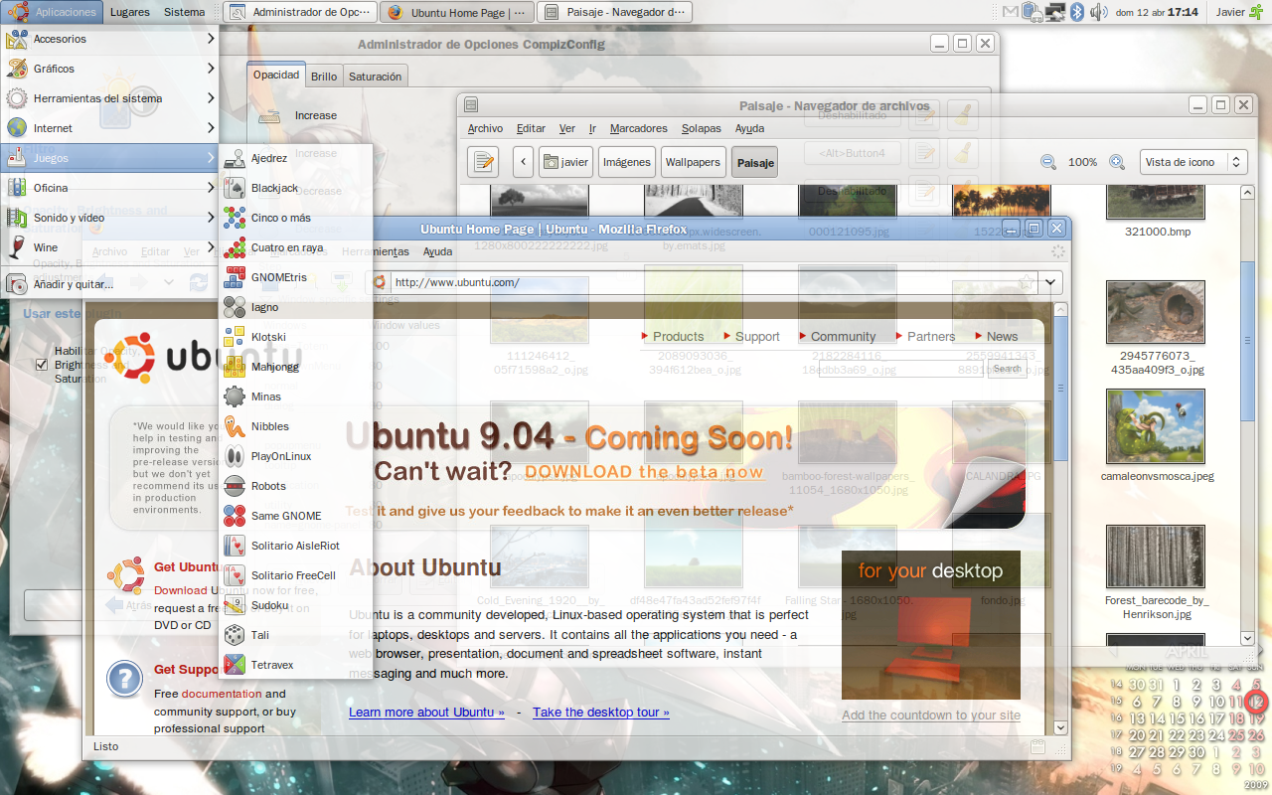Expand the Wine submenu

(x=109, y=247)
